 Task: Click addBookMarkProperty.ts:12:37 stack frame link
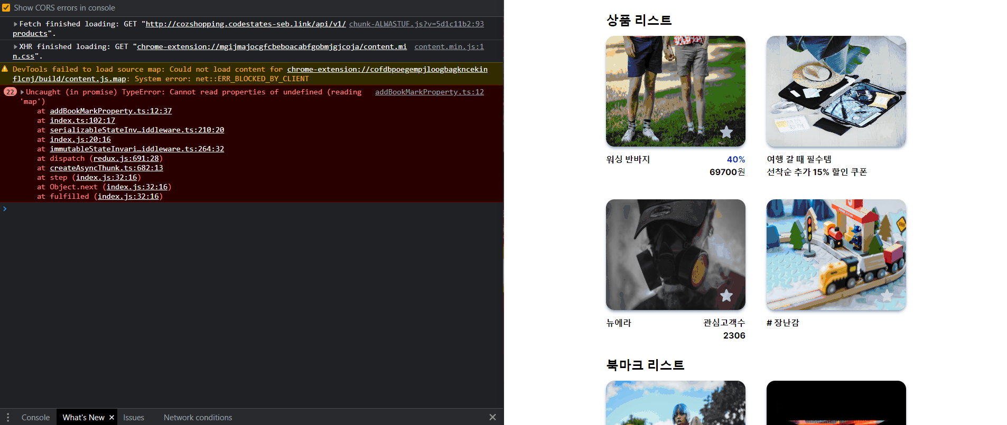(111, 111)
